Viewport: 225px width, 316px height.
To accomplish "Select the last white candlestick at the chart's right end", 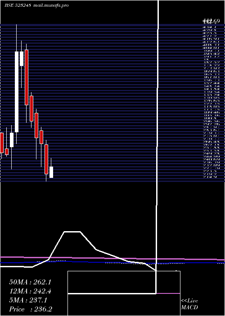I will point(51,172).
